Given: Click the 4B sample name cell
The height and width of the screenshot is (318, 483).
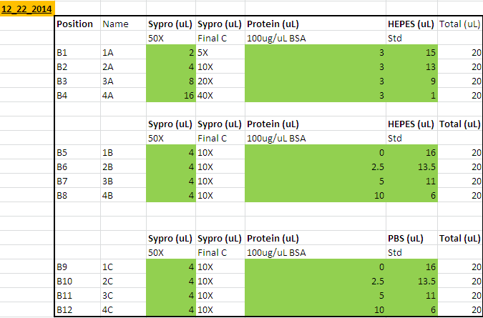Looking at the screenshot, I should pyautogui.click(x=122, y=195).
